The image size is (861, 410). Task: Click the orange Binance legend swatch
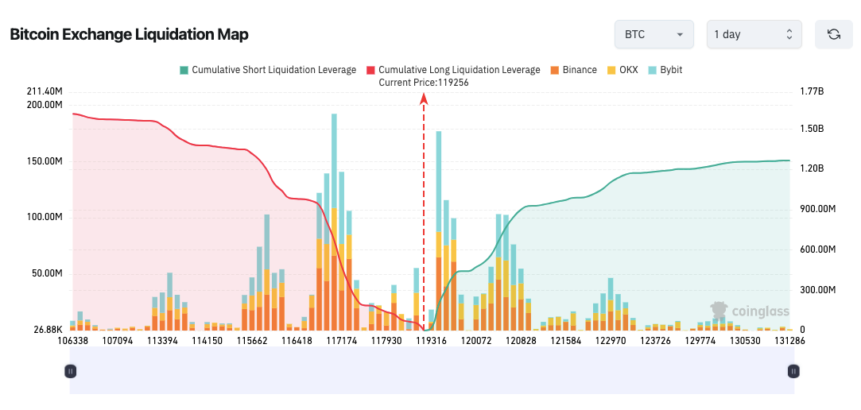click(555, 70)
